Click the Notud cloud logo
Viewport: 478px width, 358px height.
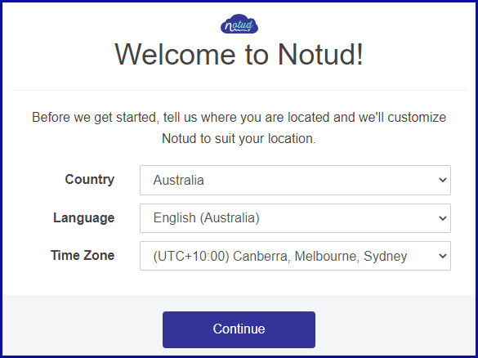point(239,24)
